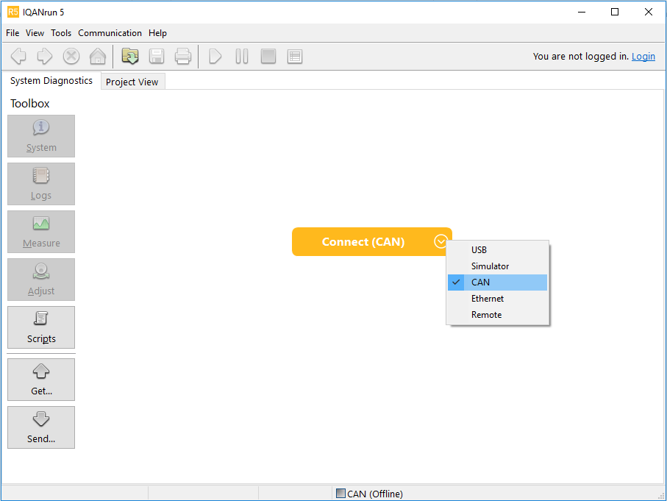Click the CAN (Offline) status indicator
667x501 pixels.
point(369,494)
